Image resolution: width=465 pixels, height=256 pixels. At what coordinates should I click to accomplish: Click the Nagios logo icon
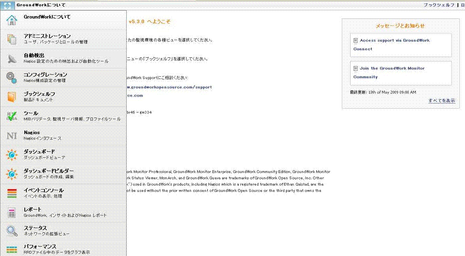click(12, 136)
